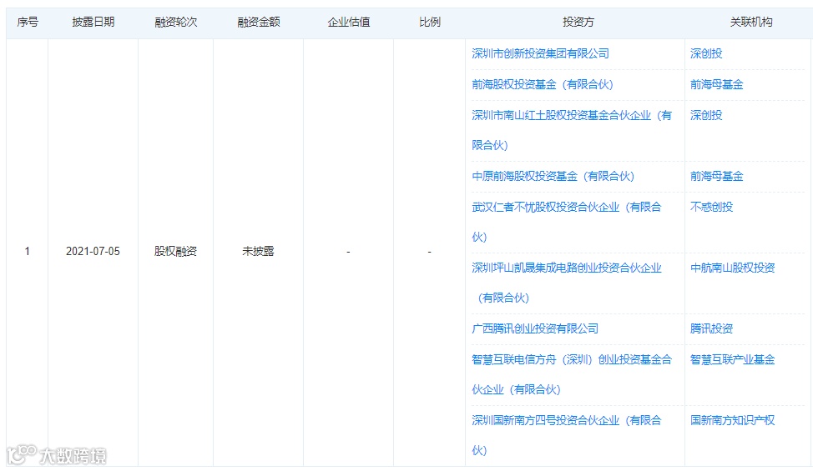Select the 比例 column header
Screen dimensions: 813x471
coord(429,22)
